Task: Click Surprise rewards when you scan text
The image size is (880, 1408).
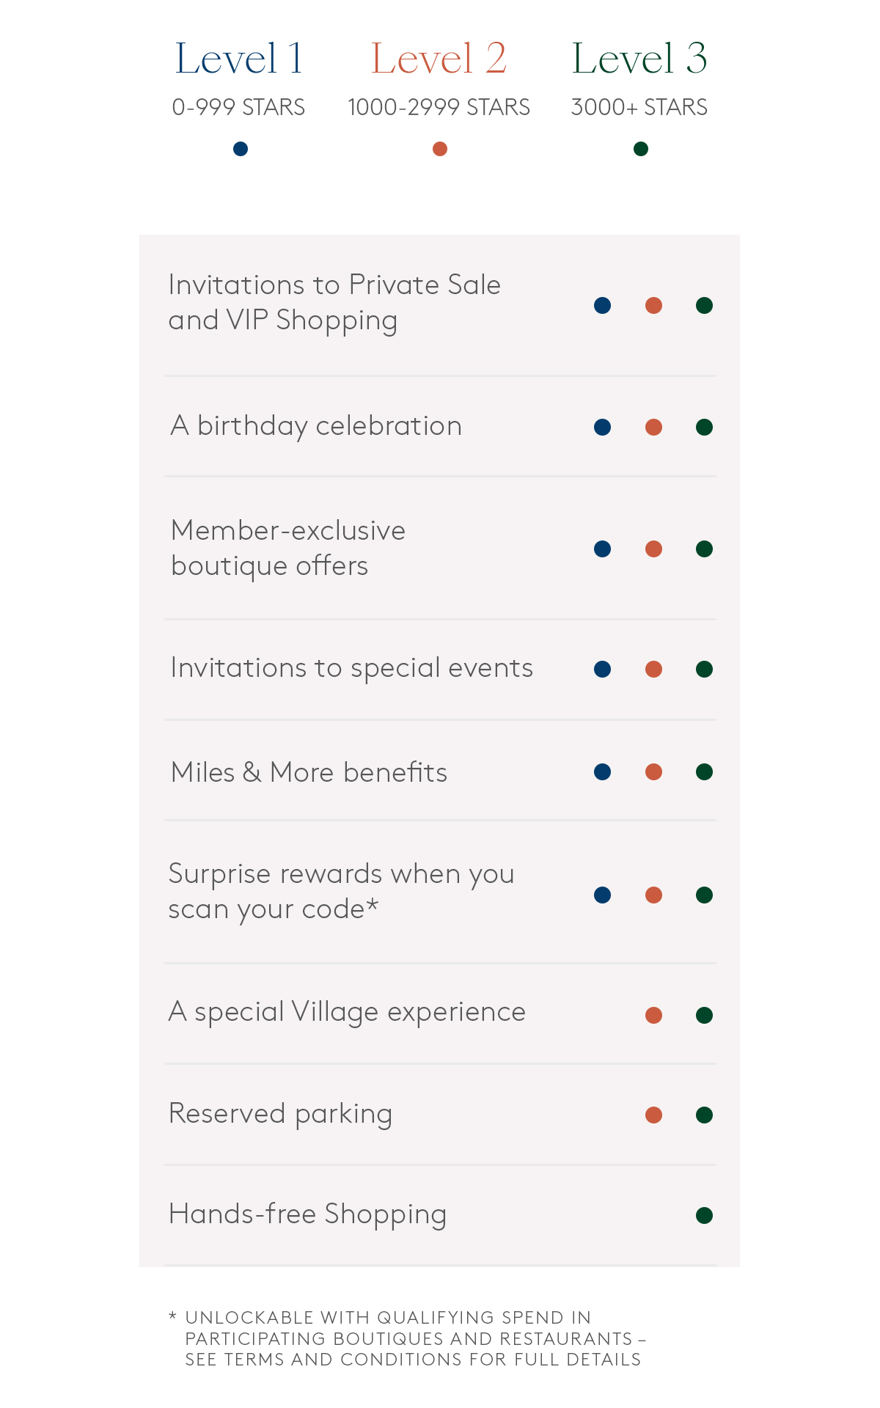Action: coord(341,891)
